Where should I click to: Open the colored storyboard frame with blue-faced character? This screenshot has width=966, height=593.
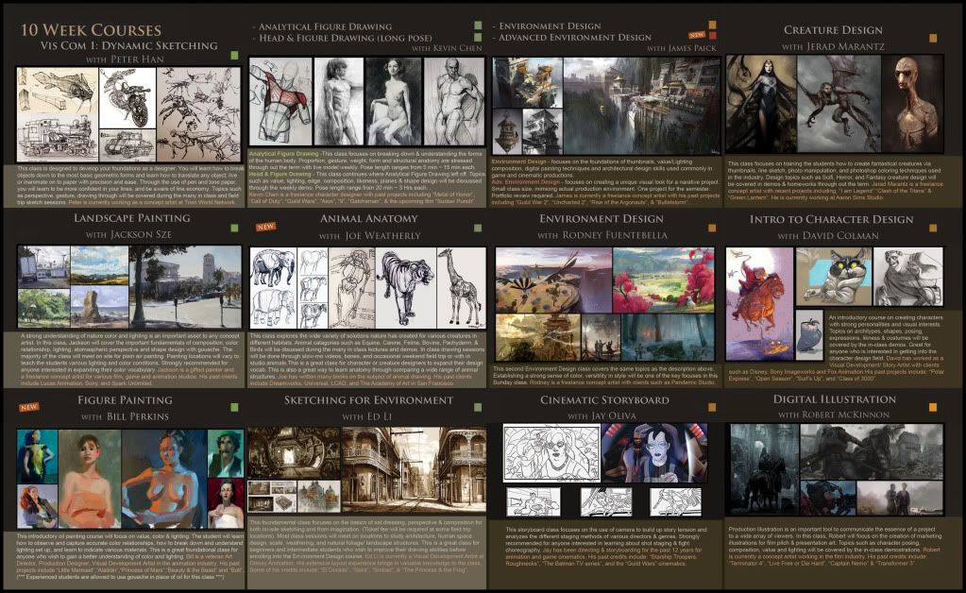[x=654, y=452]
